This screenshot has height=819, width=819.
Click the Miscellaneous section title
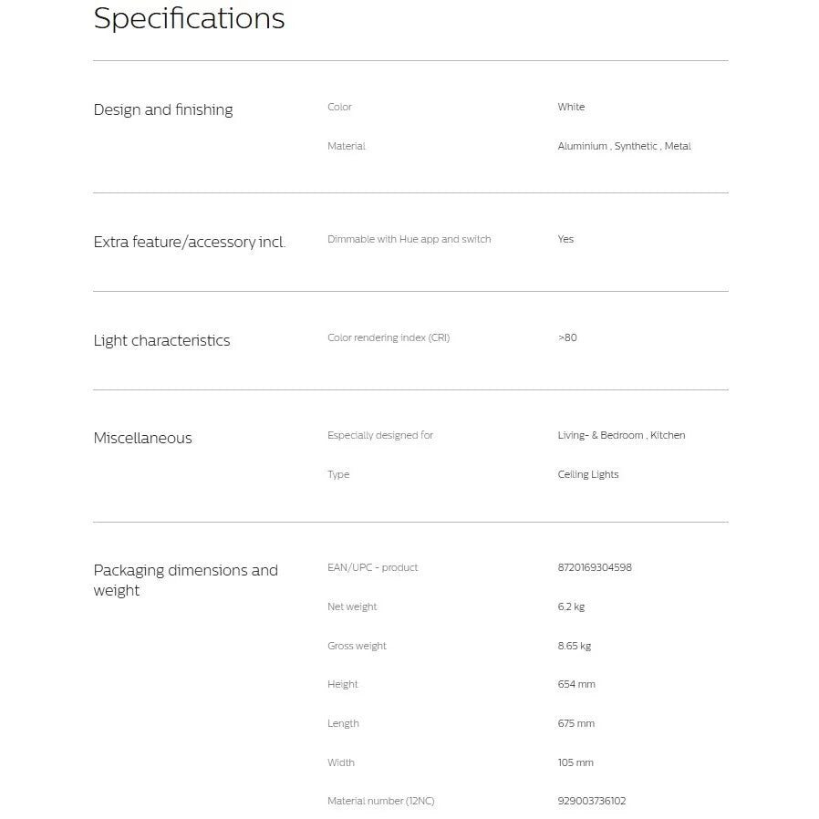tap(142, 438)
